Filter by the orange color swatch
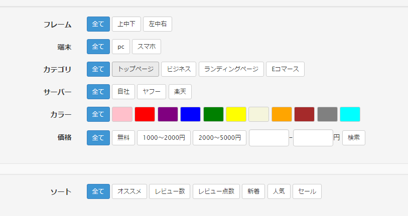 point(282,114)
